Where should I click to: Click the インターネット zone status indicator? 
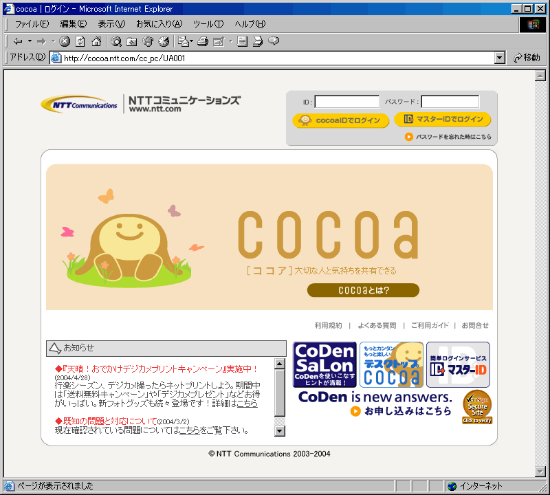[x=476, y=486]
